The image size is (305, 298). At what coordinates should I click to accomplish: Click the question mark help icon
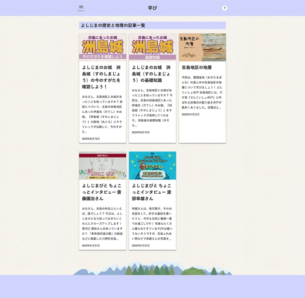coord(225,8)
